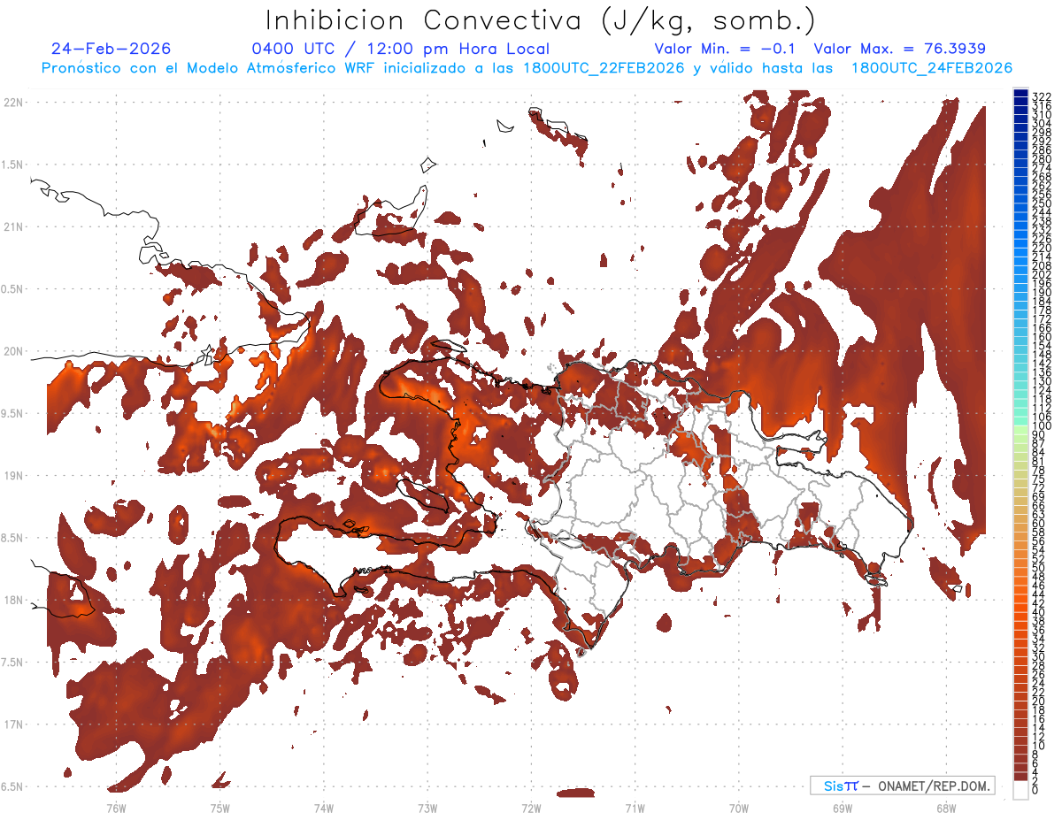Pick the darkest blue swatch beside 322
This screenshot has width=1062, height=820.
click(1020, 93)
